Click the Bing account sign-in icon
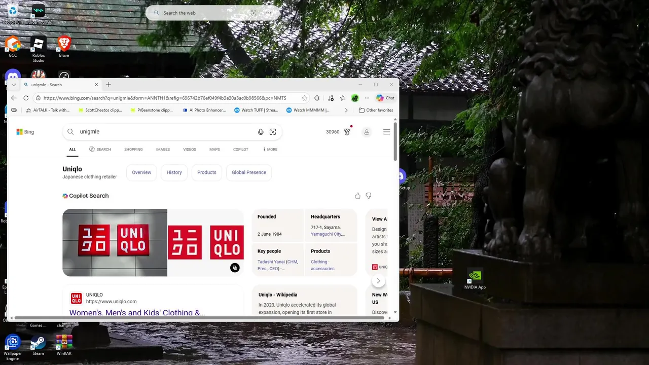 click(367, 132)
